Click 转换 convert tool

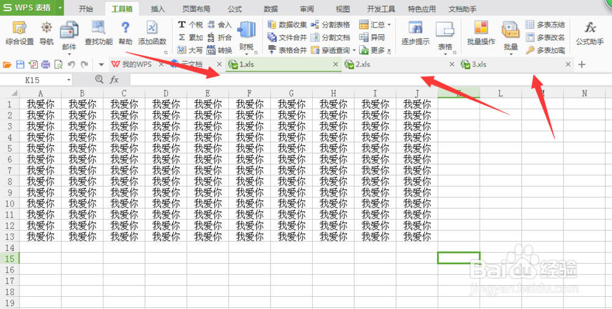click(219, 50)
